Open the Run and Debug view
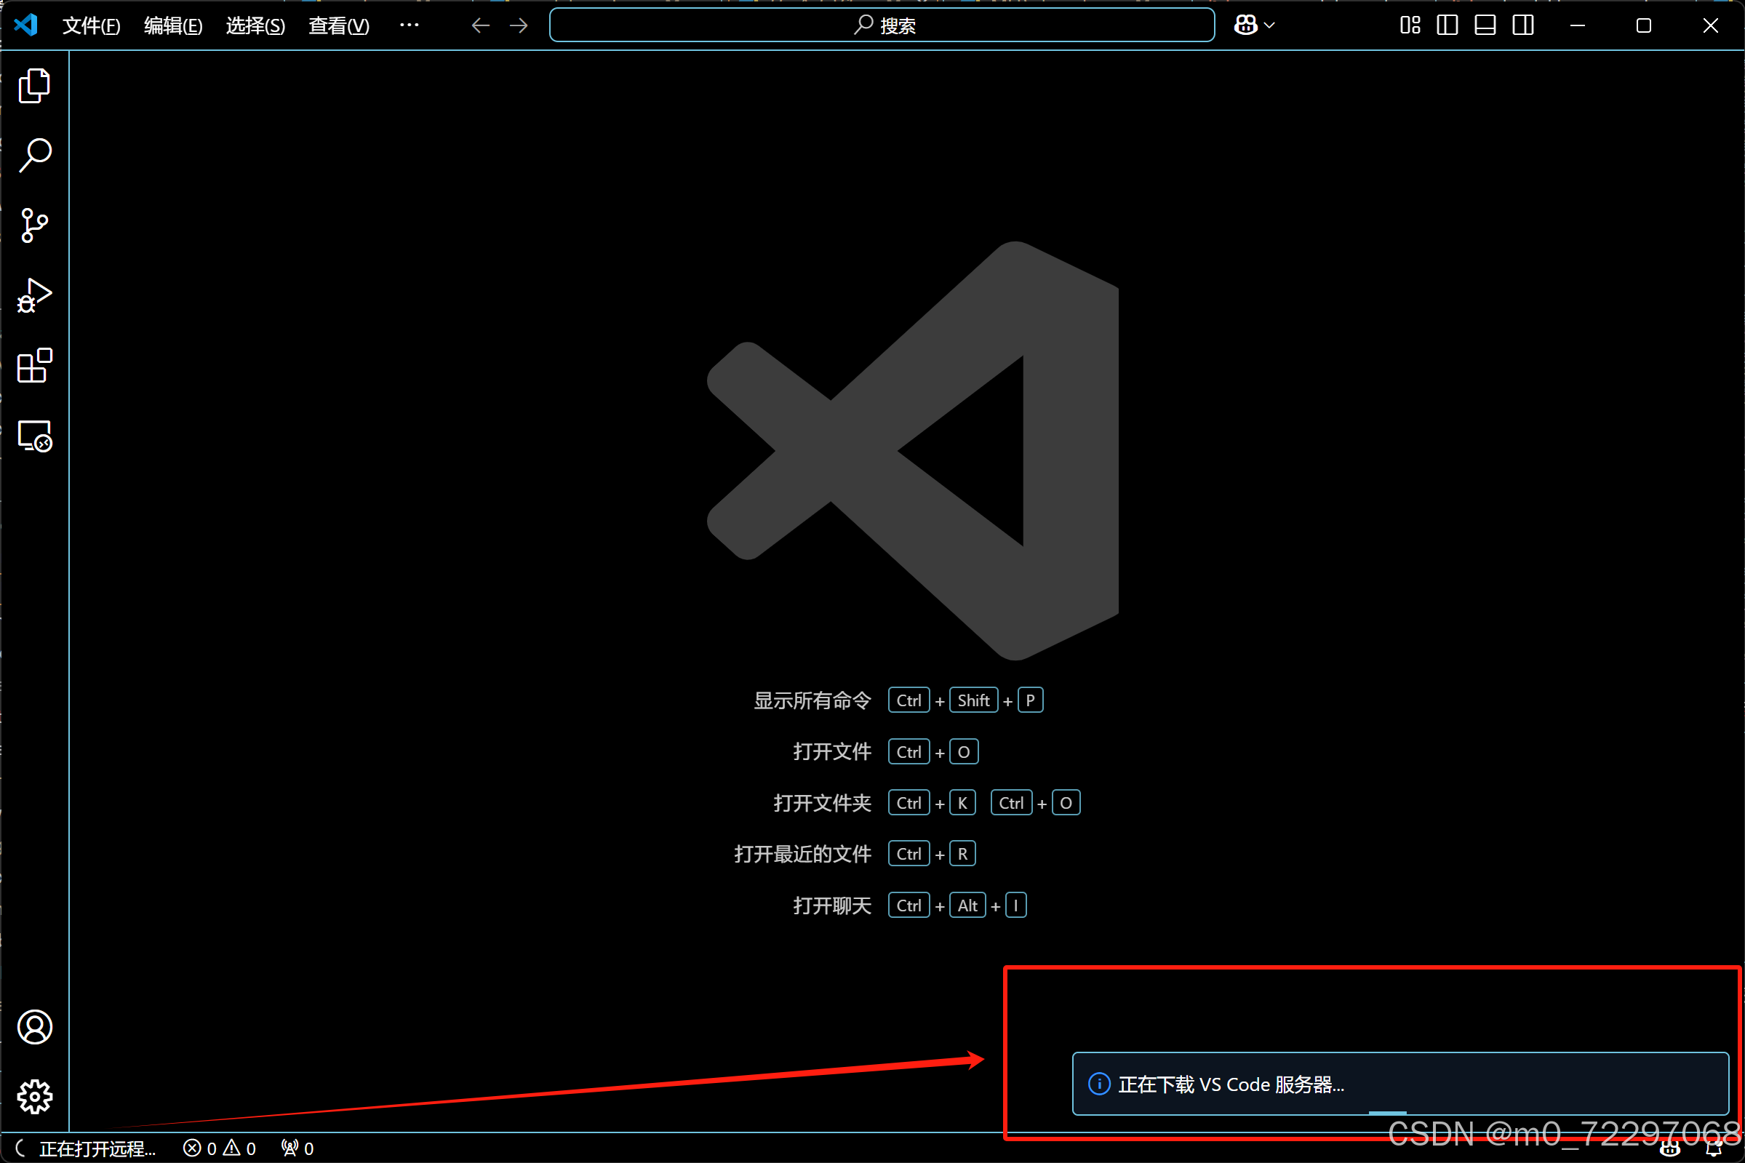This screenshot has height=1163, width=1745. point(34,295)
